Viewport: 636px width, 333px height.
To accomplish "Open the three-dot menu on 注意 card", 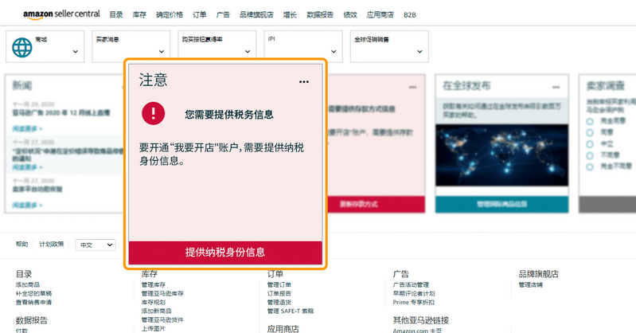I will click(x=304, y=82).
